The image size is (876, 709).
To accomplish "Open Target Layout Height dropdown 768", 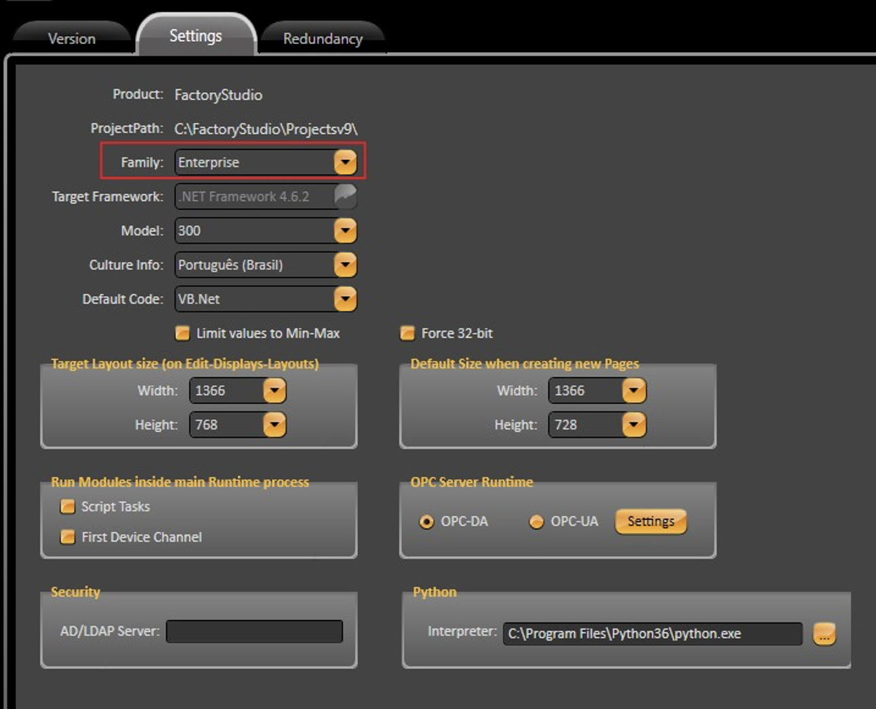I will point(275,424).
